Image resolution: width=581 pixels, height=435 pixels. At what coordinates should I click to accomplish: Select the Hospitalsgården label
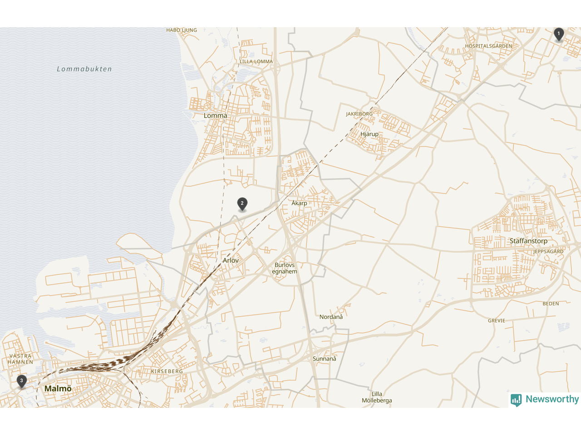488,46
